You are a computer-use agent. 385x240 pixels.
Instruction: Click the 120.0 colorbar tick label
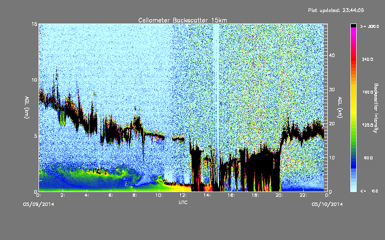point(367,125)
